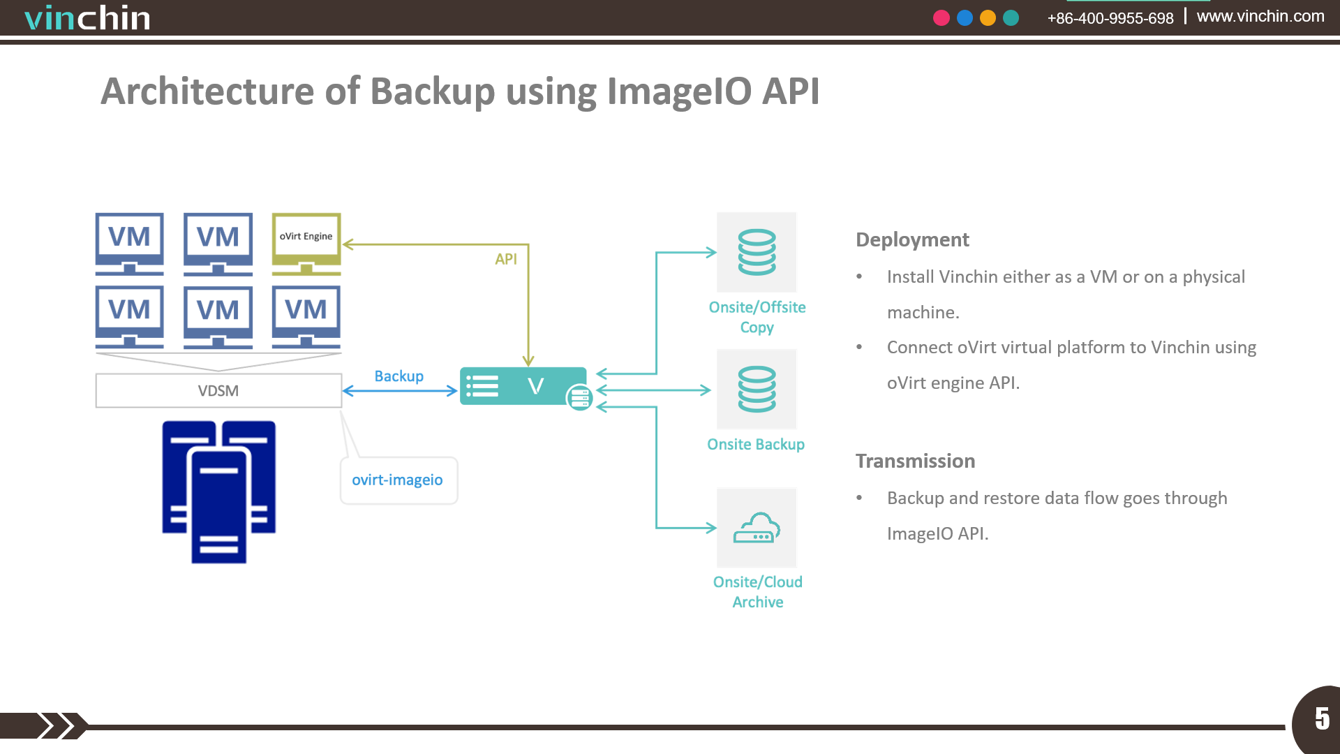The height and width of the screenshot is (754, 1340).
Task: Open the vinchin.com website link
Action: 1264,17
